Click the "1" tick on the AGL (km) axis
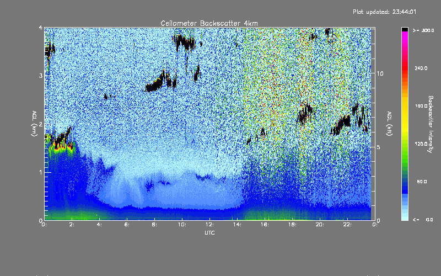 click(x=41, y=172)
